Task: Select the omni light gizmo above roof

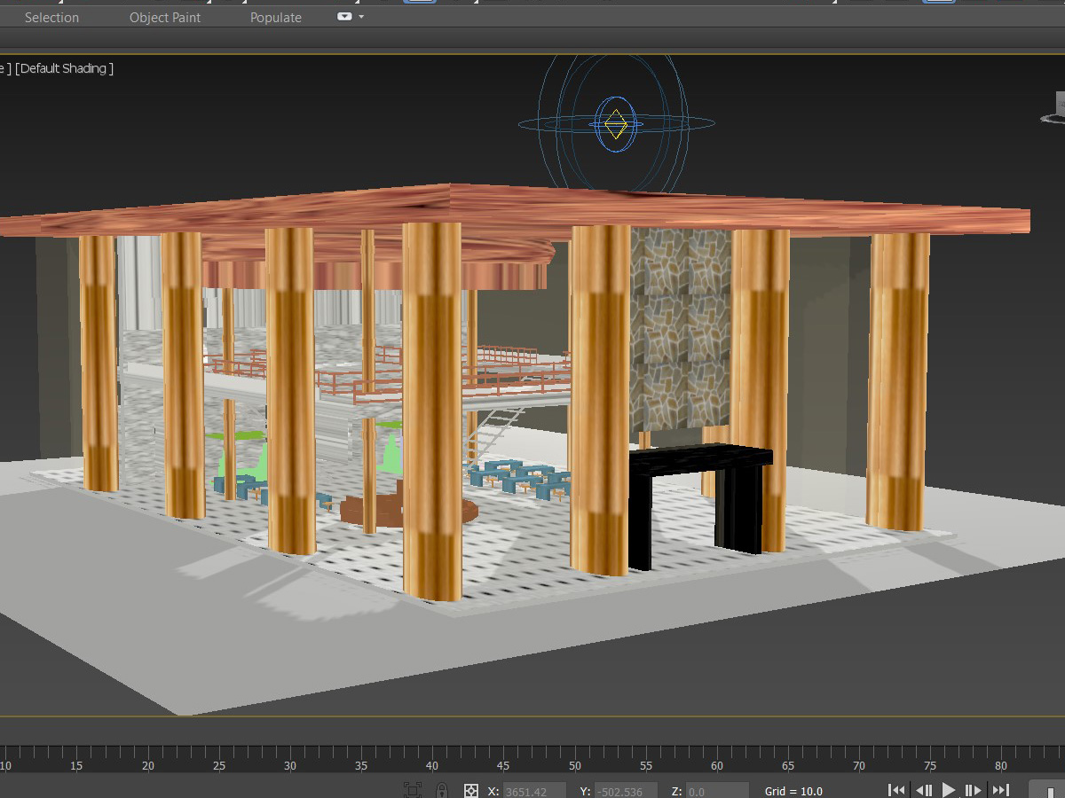Action: (x=616, y=124)
